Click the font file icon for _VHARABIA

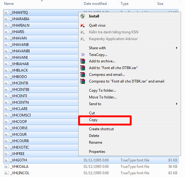point(7,19)
